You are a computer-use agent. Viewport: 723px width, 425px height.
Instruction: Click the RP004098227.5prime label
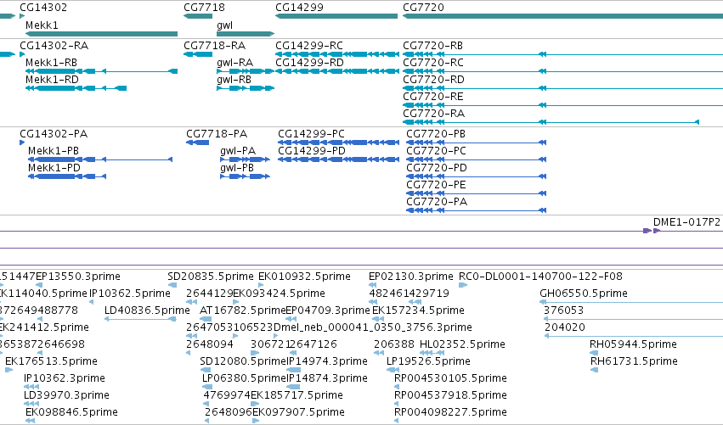point(450,412)
